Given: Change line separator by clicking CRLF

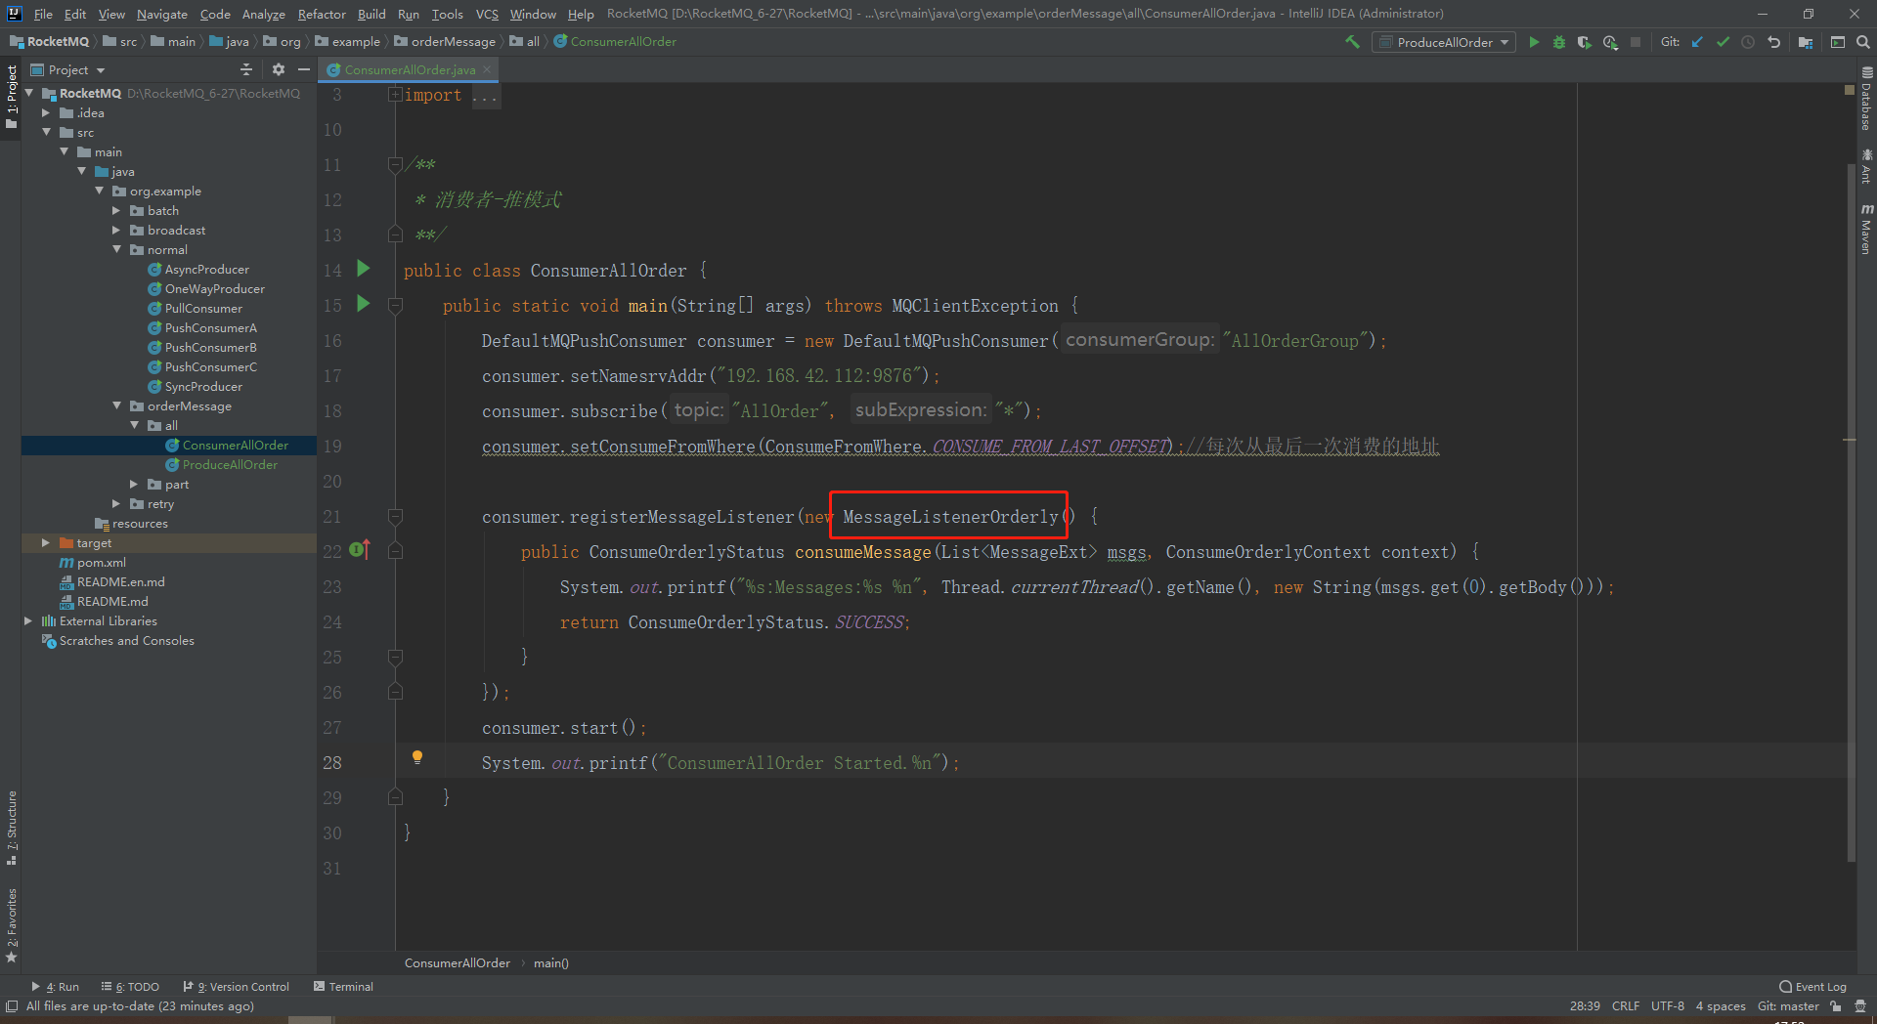Looking at the screenshot, I should click(x=1626, y=1006).
